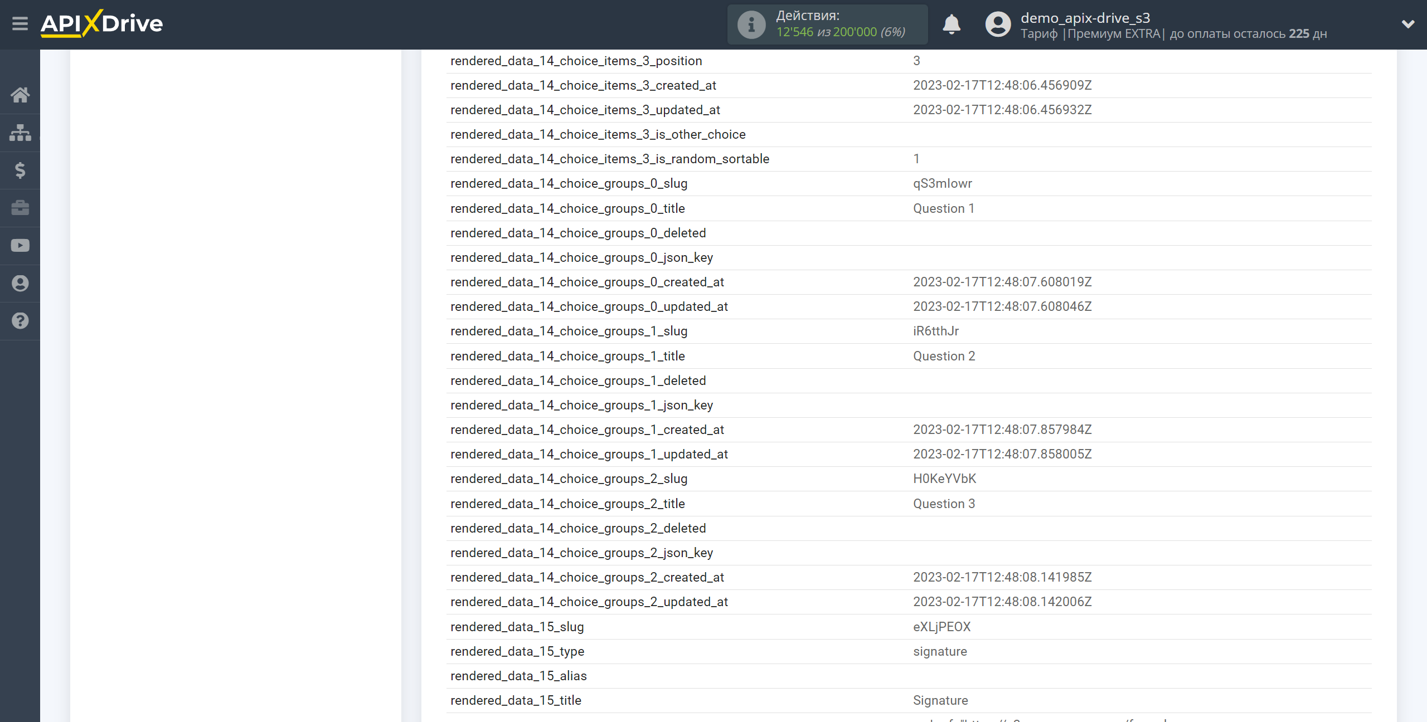Go to Home in sidebar
The width and height of the screenshot is (1427, 722).
(20, 95)
